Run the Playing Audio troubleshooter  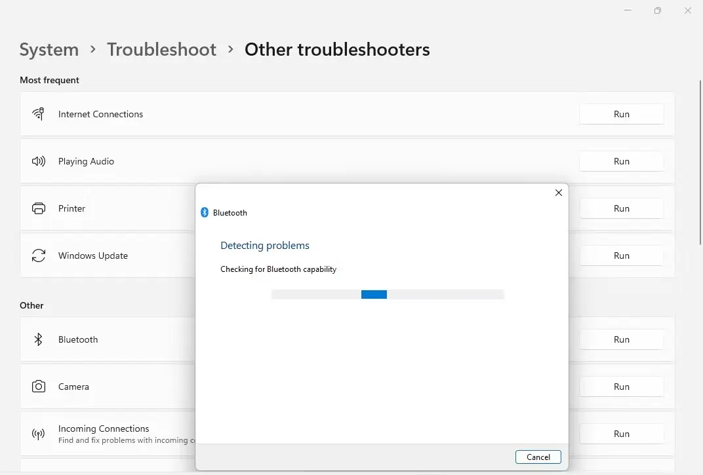tap(622, 161)
